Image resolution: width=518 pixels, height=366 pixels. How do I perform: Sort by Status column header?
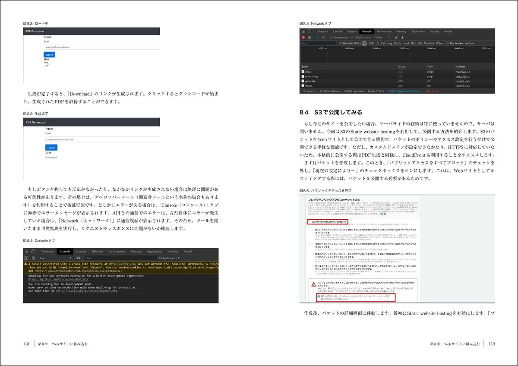pyautogui.click(x=401, y=66)
